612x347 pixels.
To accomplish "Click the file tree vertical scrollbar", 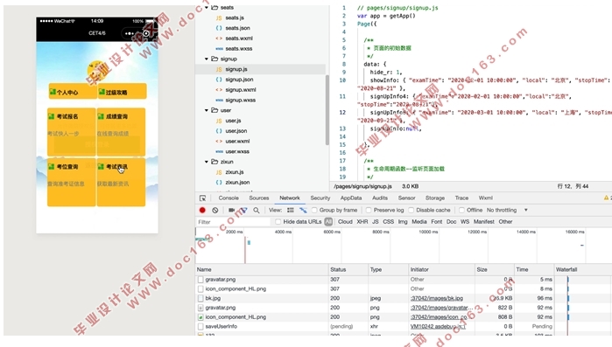I will 327,110.
